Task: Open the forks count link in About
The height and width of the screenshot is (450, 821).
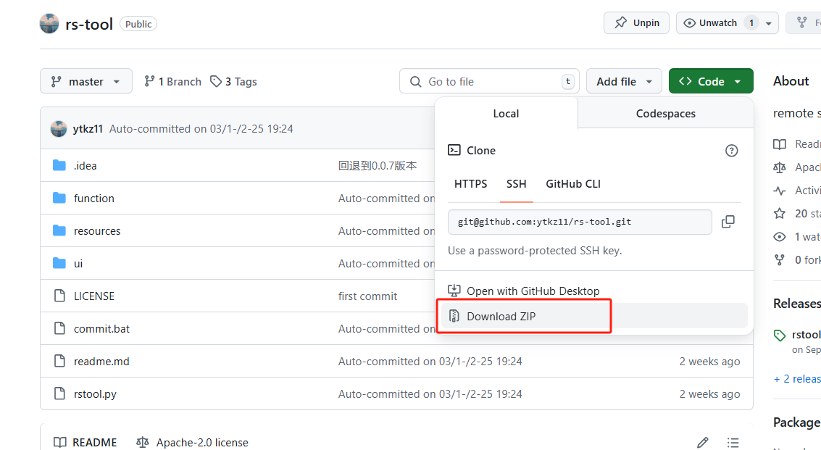Action: pos(796,260)
